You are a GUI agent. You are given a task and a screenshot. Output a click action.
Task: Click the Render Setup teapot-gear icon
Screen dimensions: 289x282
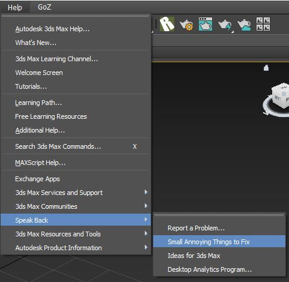[x=186, y=25]
